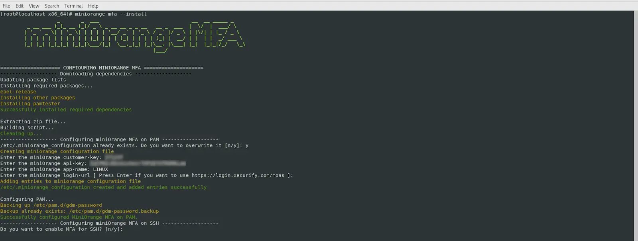Click the 'Installing other packages' line
Viewport: 638px width, 241px height.
[x=37, y=98]
